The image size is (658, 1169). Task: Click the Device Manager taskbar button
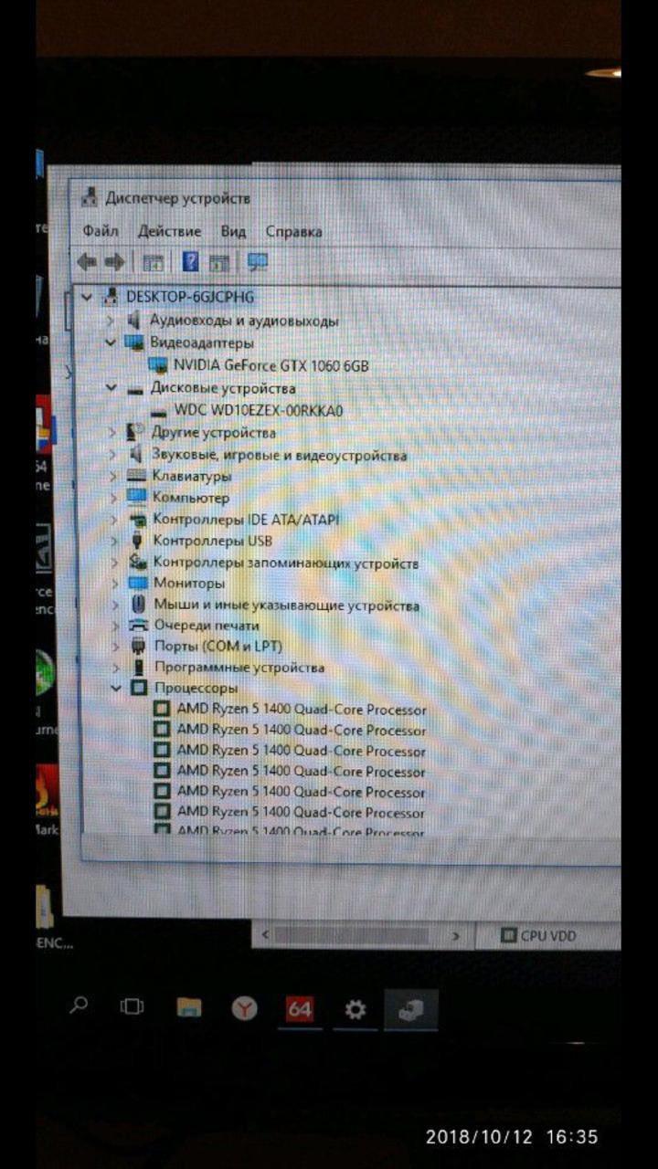(410, 1010)
